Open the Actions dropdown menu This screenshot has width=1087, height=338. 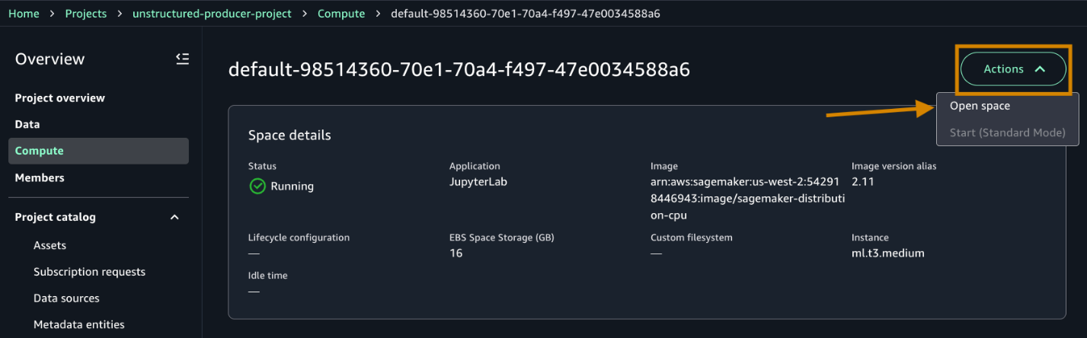coord(1013,69)
